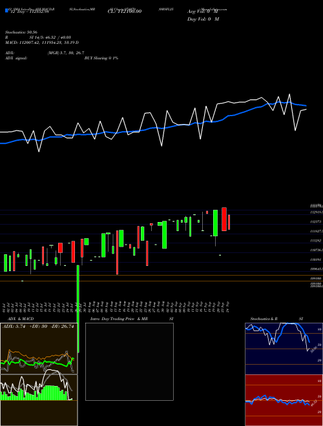Click the ADX indicator lines panel
Screen dimensions: 323x426
[39, 349]
